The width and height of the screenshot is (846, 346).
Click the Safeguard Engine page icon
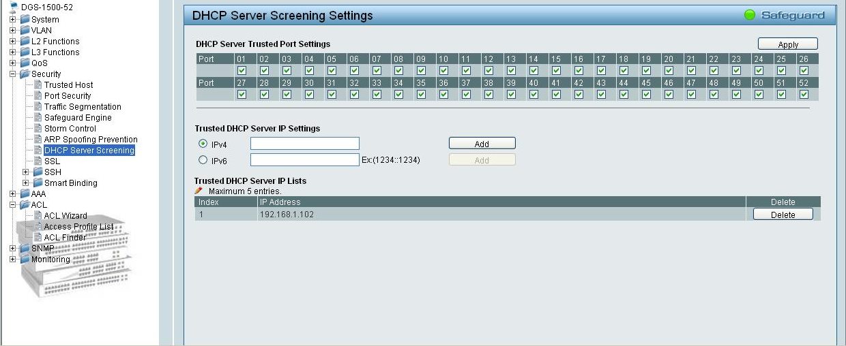tap(38, 117)
